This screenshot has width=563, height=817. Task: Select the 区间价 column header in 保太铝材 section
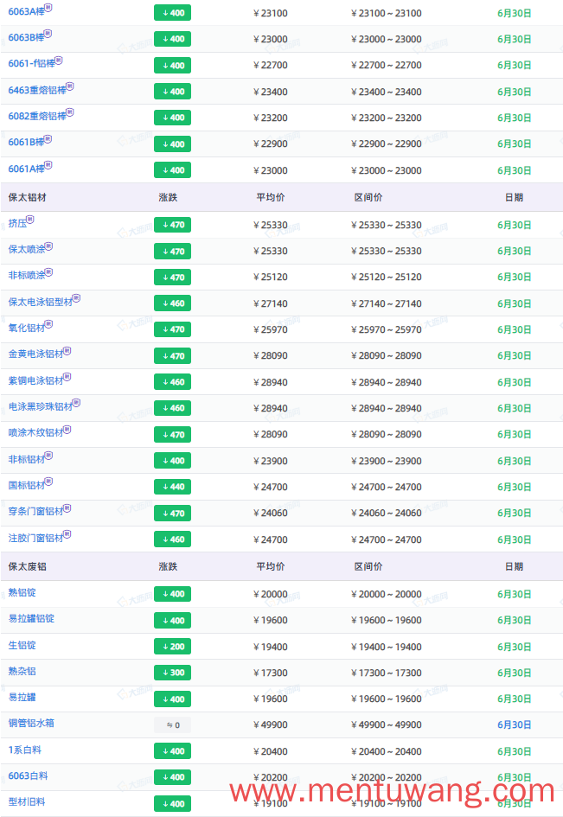(x=368, y=197)
